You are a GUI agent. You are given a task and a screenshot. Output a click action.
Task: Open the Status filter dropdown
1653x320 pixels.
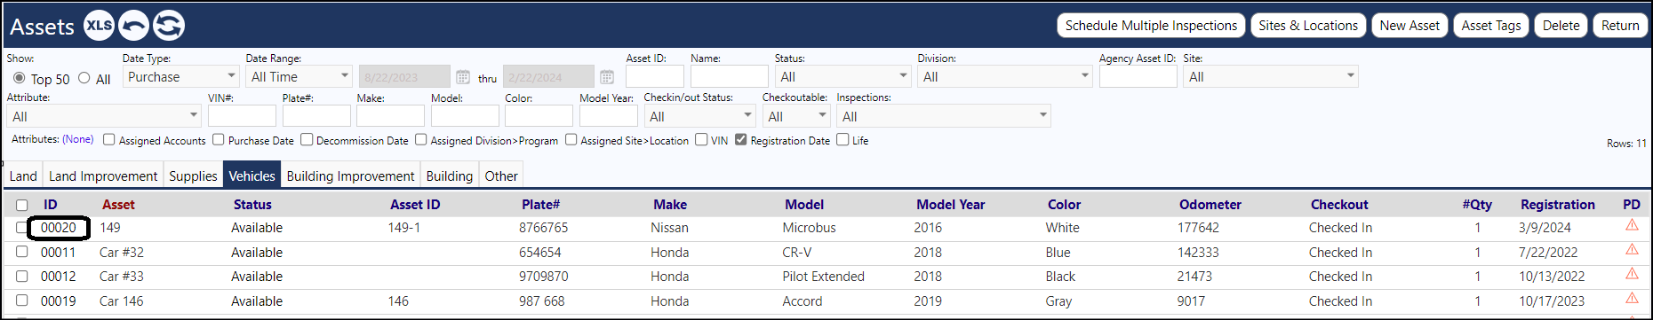[843, 76]
